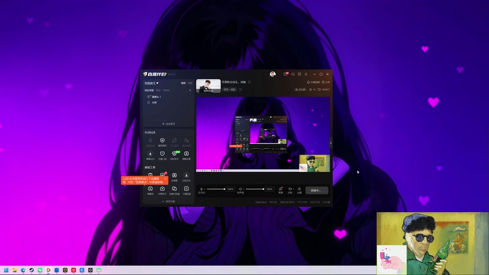The image size is (489, 275).
Task: Expand right side panel arrow on preview
Action: coord(331,143)
